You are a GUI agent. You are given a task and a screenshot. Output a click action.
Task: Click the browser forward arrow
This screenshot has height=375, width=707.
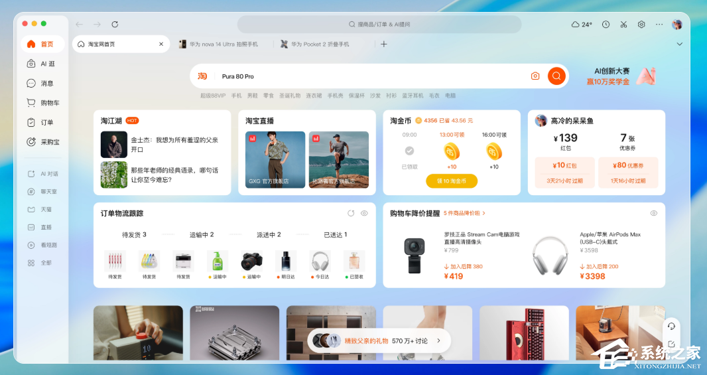[x=97, y=25]
